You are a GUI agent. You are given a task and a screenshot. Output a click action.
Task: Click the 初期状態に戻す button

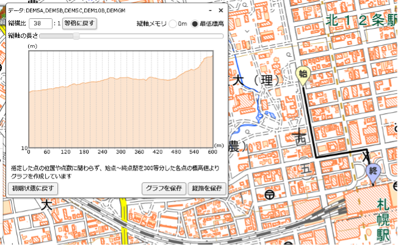click(x=33, y=188)
